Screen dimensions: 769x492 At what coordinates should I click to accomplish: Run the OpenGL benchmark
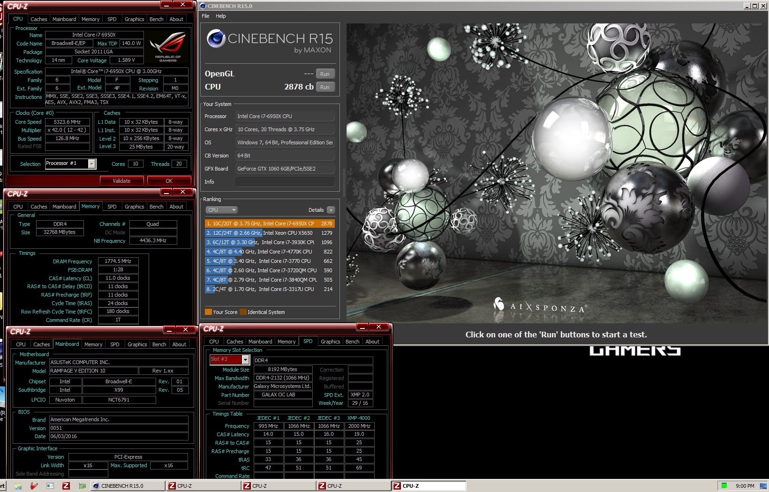click(x=325, y=74)
